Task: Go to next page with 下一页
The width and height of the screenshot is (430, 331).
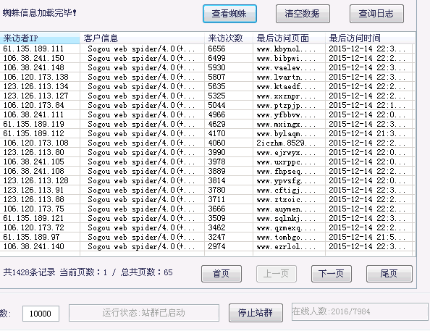Action: coord(332,274)
